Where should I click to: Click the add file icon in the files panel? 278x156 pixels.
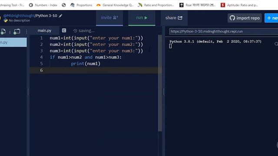[3, 32]
